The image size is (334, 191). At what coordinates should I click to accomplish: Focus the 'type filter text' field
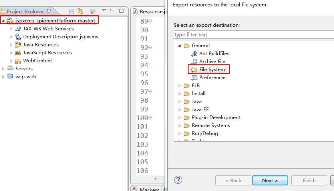(254, 35)
